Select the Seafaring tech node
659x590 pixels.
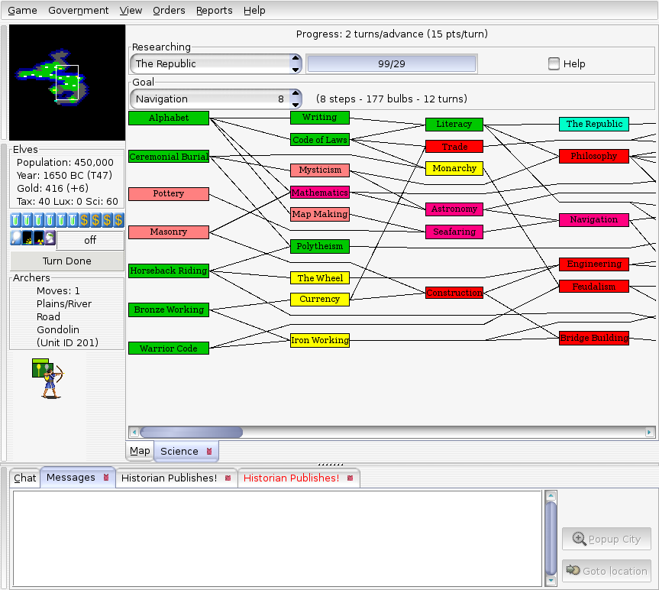(x=454, y=232)
